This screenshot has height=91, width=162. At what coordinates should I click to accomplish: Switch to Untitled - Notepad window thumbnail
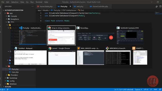[30, 58]
